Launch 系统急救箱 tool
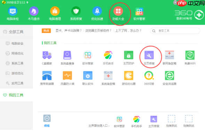The height and width of the screenshot is (135, 205). [x=108, y=78]
